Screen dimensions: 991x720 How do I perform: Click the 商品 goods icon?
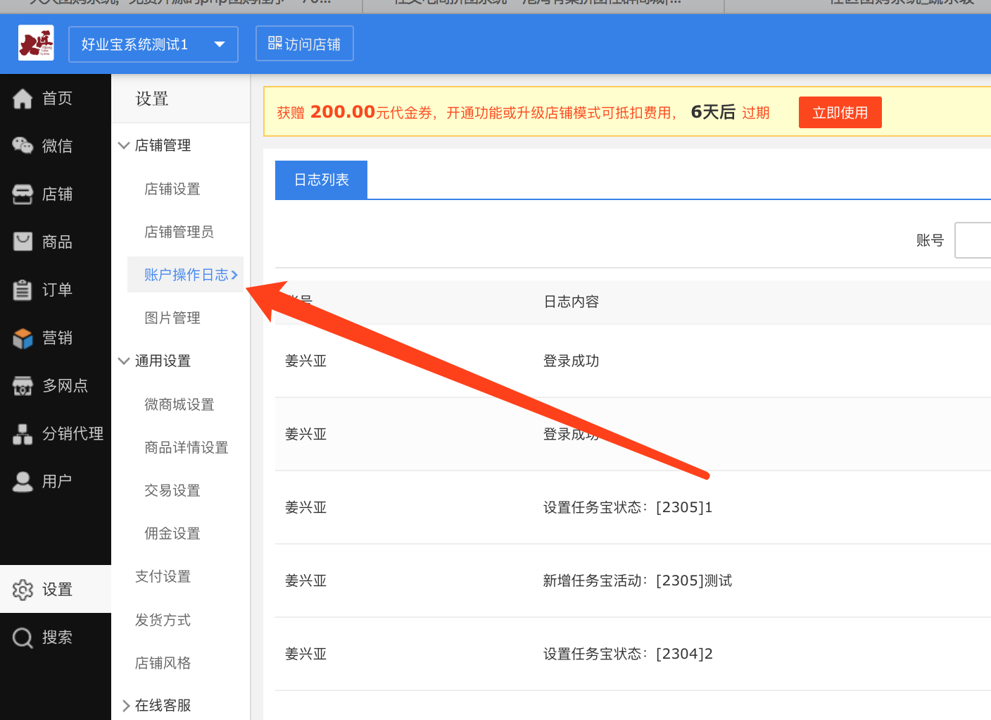click(23, 242)
